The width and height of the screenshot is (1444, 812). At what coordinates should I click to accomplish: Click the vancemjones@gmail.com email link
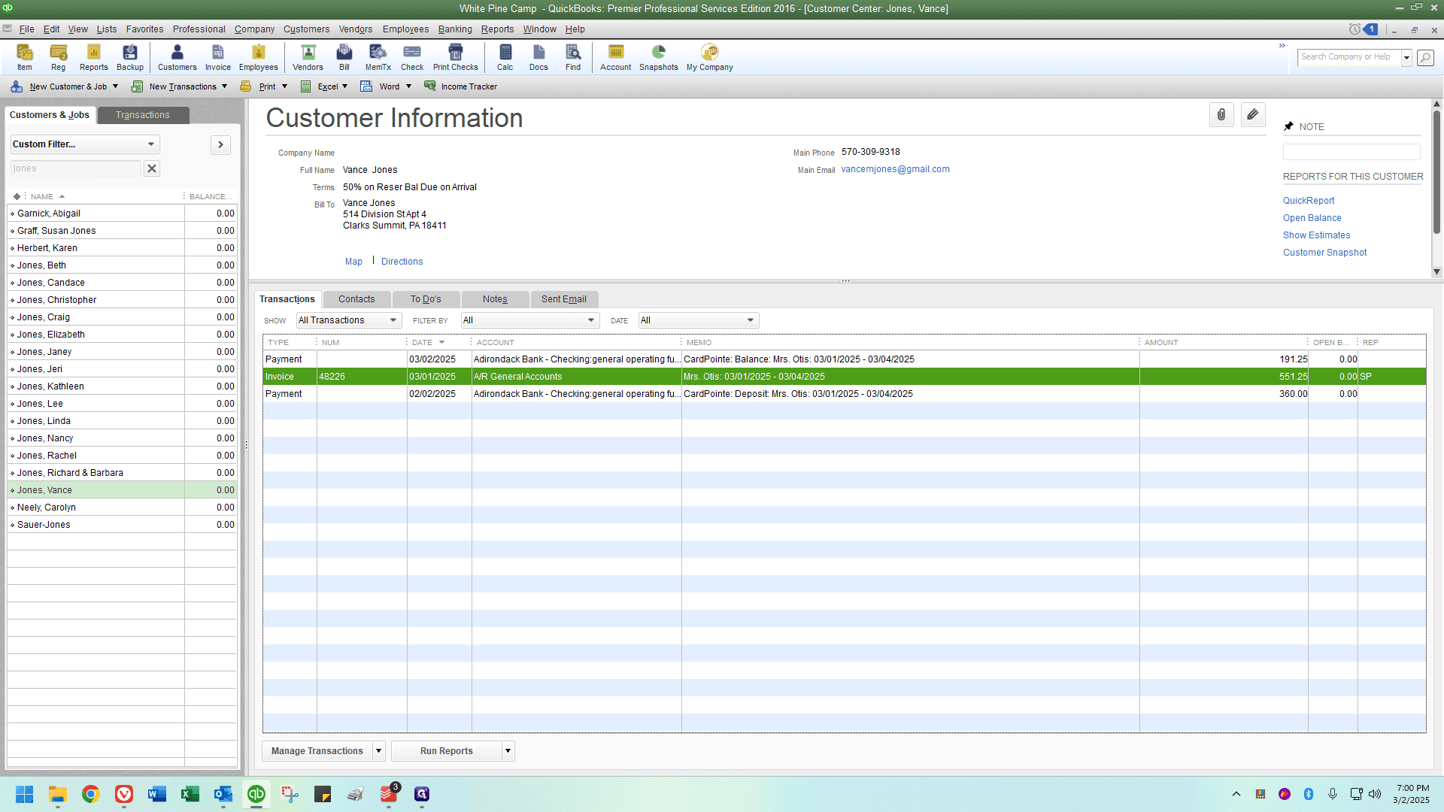coord(896,169)
